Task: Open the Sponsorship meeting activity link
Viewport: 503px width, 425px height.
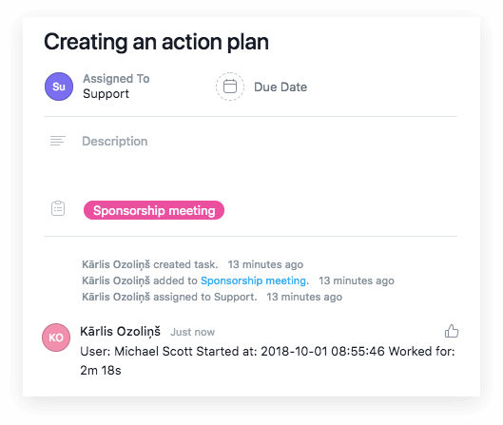Action: [253, 280]
